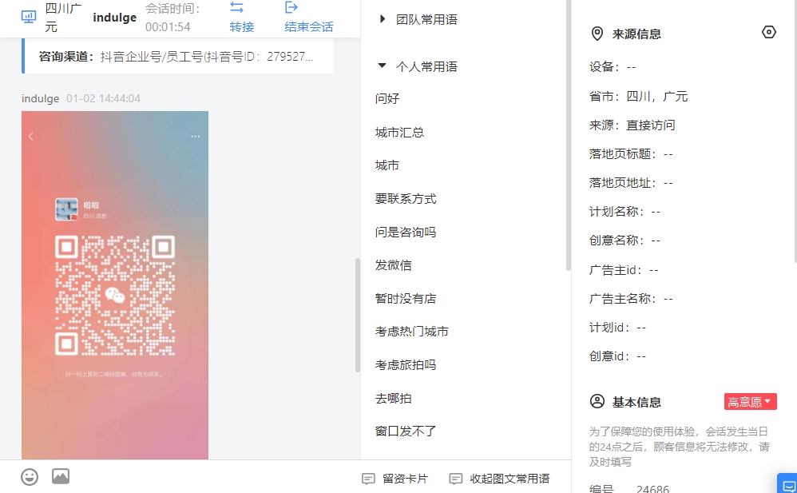This screenshot has width=797, height=493.
Task: Select the 考虑旅拍吗 quick phrase
Action: tap(406, 365)
